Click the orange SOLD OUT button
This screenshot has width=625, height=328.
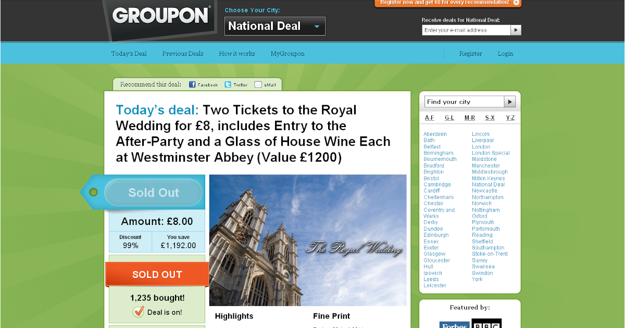pyautogui.click(x=157, y=274)
